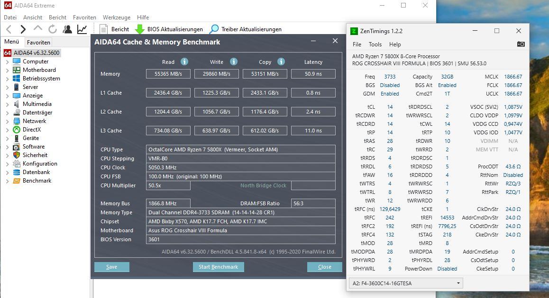Open the graph chart icon in AIDA64 toolbar
Image resolution: width=549 pixels, height=298 pixels.
pyautogui.click(x=82, y=29)
